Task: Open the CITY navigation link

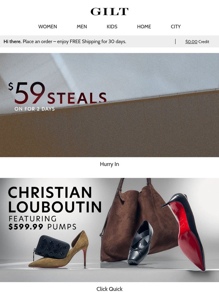Action: click(176, 27)
